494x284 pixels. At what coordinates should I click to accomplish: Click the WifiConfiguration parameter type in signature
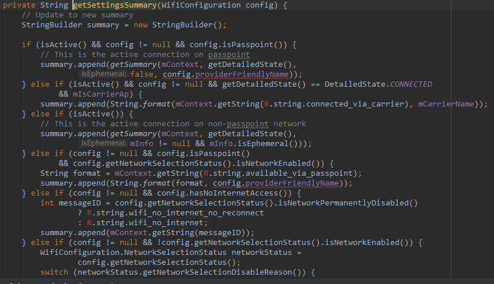pos(201,5)
